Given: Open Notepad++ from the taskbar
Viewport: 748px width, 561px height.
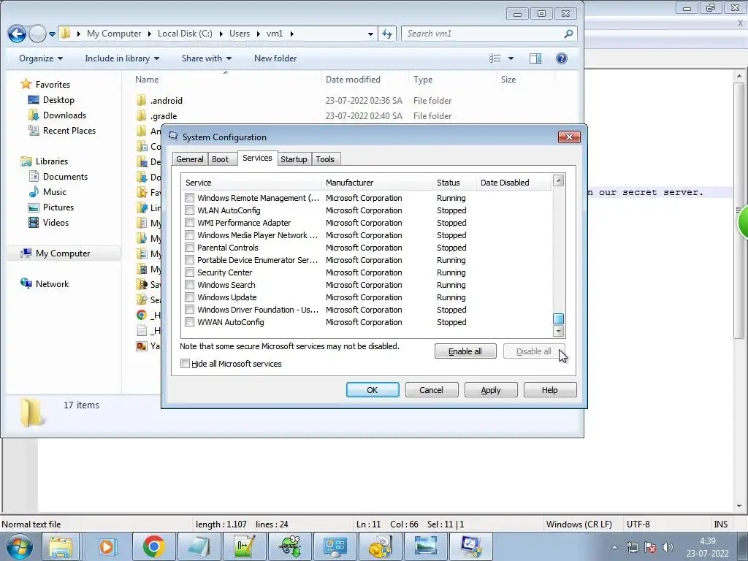Looking at the screenshot, I should [x=245, y=546].
